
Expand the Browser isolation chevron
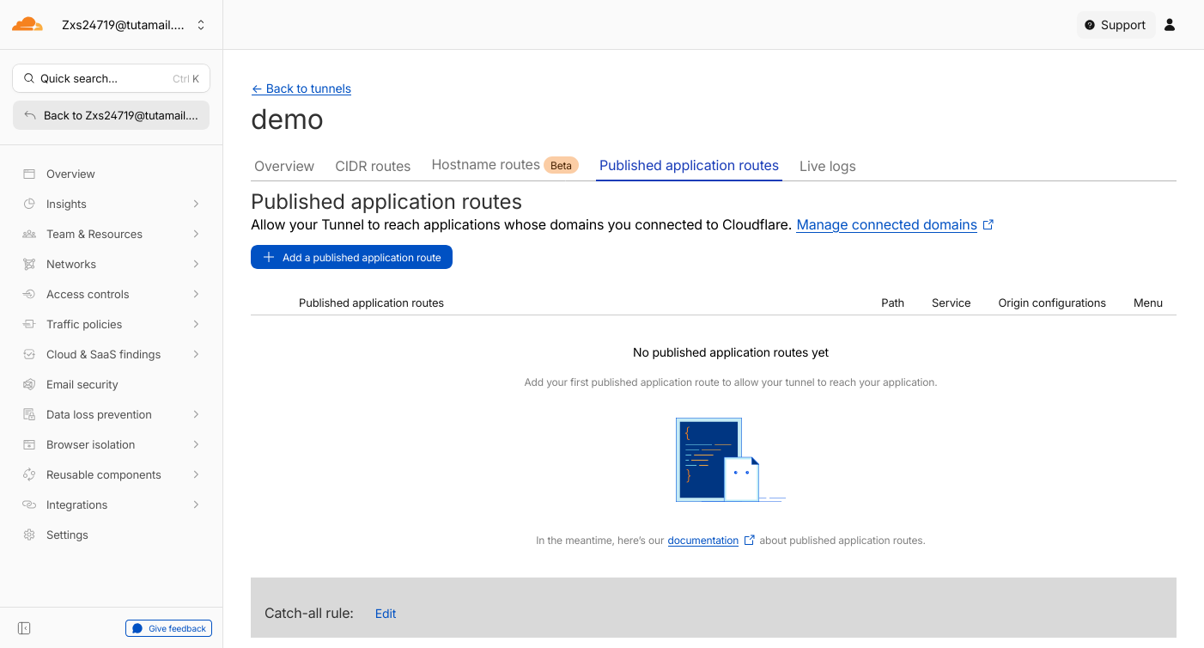(196, 444)
